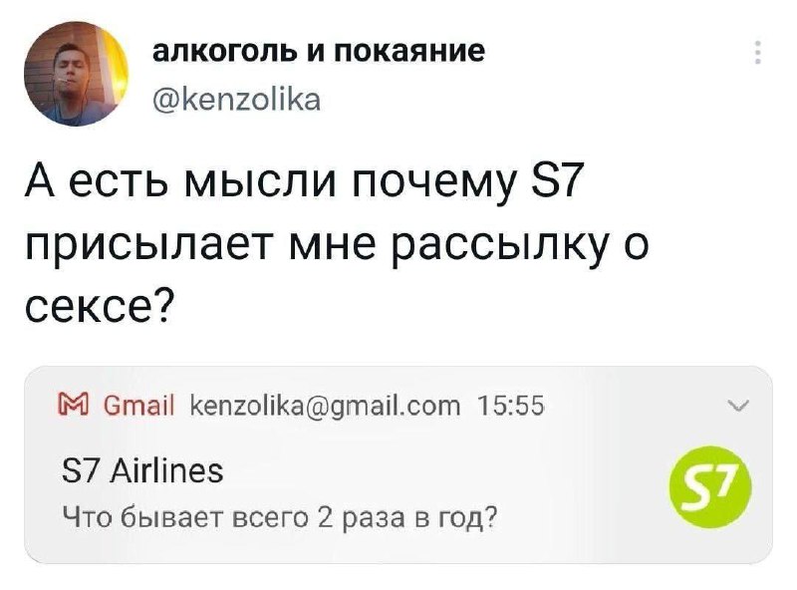Click the tweet text starting "А есть мысли"
Viewport: 797px width, 590px height.
337,245
